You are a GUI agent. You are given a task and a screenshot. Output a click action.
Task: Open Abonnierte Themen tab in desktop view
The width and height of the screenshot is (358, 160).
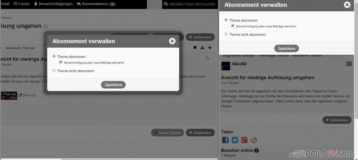(x=20, y=48)
